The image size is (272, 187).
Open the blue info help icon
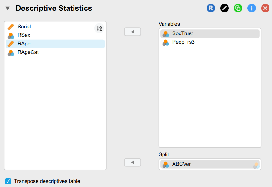251,8
